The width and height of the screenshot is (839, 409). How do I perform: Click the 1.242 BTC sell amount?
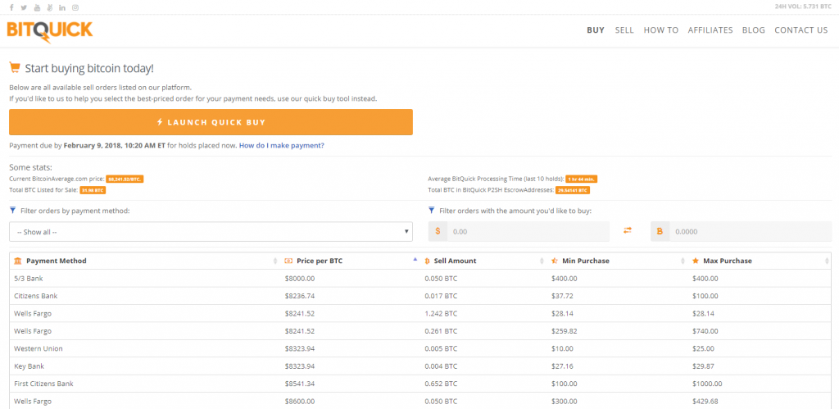point(441,314)
